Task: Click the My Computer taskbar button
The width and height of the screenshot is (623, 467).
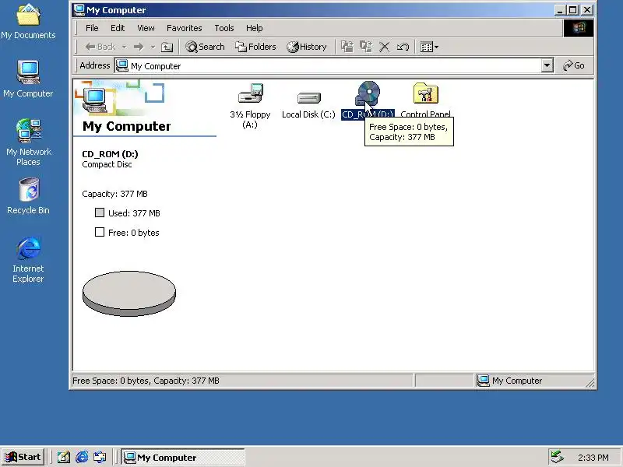Action: coord(183,458)
